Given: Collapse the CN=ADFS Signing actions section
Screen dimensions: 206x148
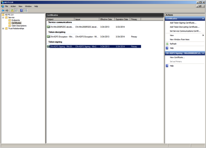Looking at the screenshot, I should (203, 54).
